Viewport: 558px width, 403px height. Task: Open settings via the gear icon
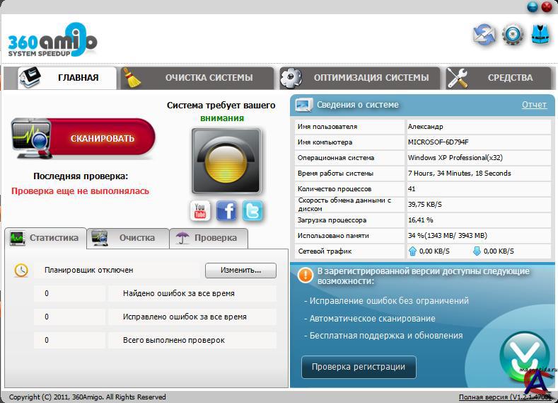(x=513, y=35)
